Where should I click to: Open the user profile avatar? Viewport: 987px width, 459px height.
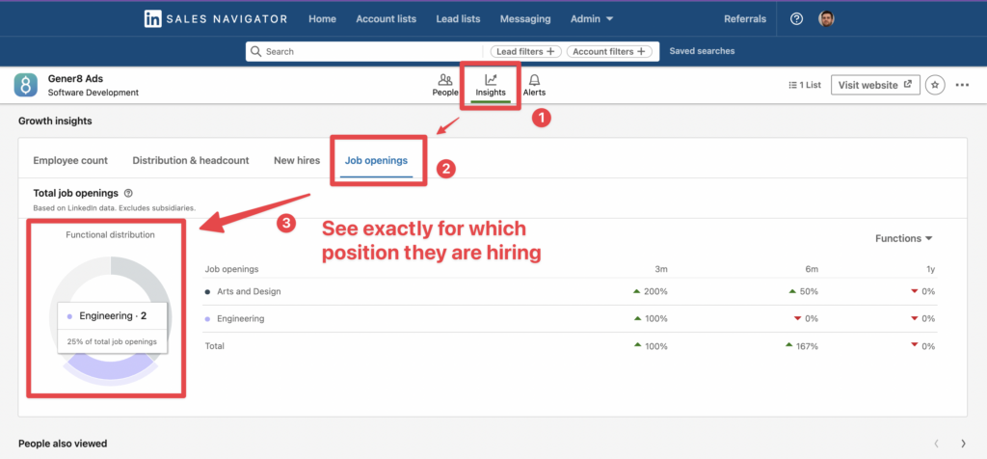click(x=826, y=19)
